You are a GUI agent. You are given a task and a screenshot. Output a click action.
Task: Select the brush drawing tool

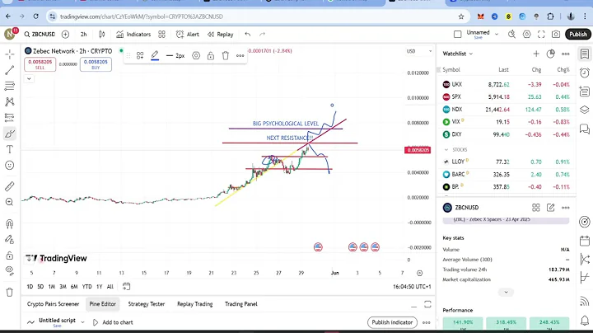coord(10,134)
